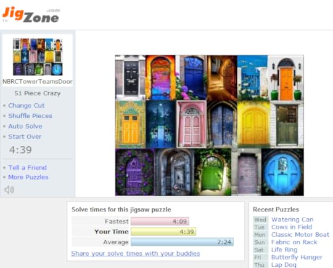Screen dimensions: 333x268
Task: Share your solve times with your buddies
Action: 136,253
